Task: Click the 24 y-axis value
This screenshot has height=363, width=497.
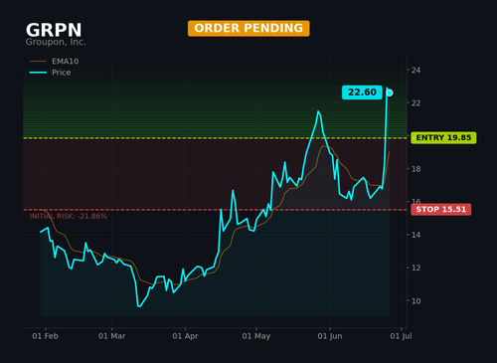Action: point(415,70)
